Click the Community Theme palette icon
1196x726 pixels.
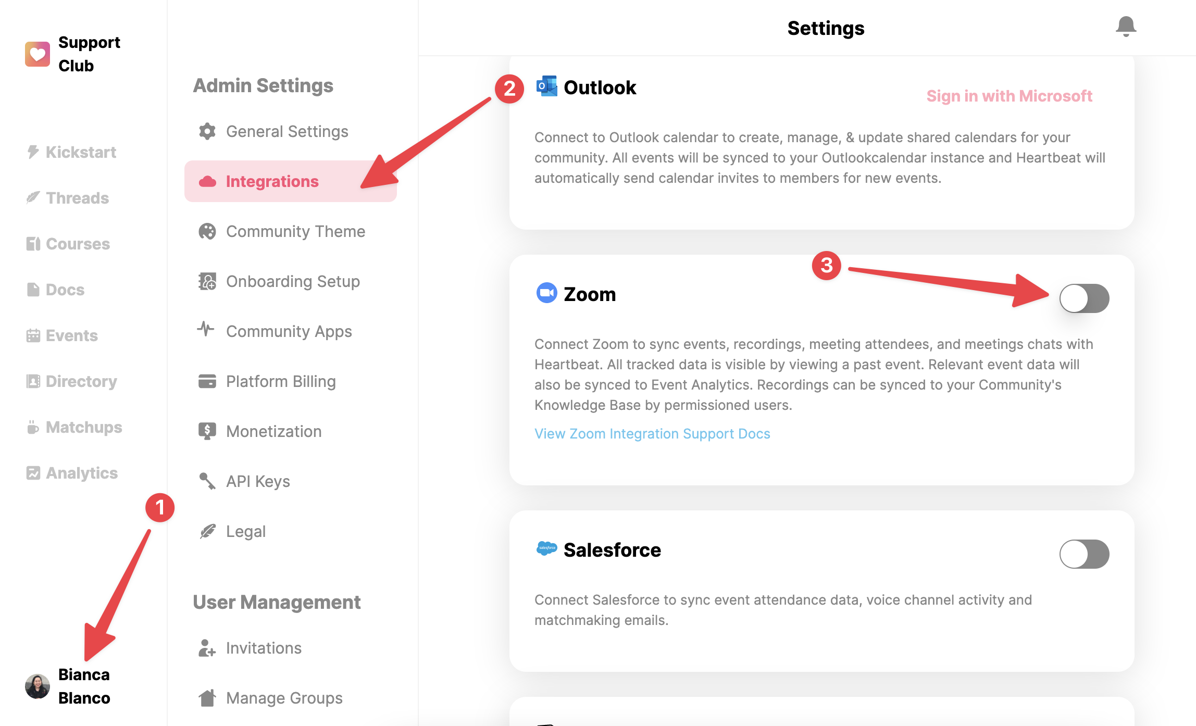(x=207, y=231)
